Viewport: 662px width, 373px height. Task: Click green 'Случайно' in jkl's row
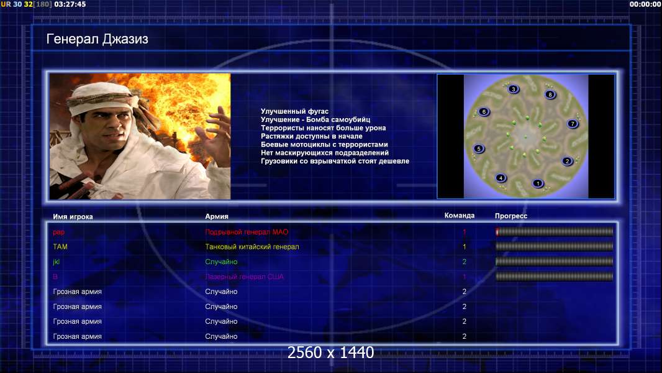point(221,262)
